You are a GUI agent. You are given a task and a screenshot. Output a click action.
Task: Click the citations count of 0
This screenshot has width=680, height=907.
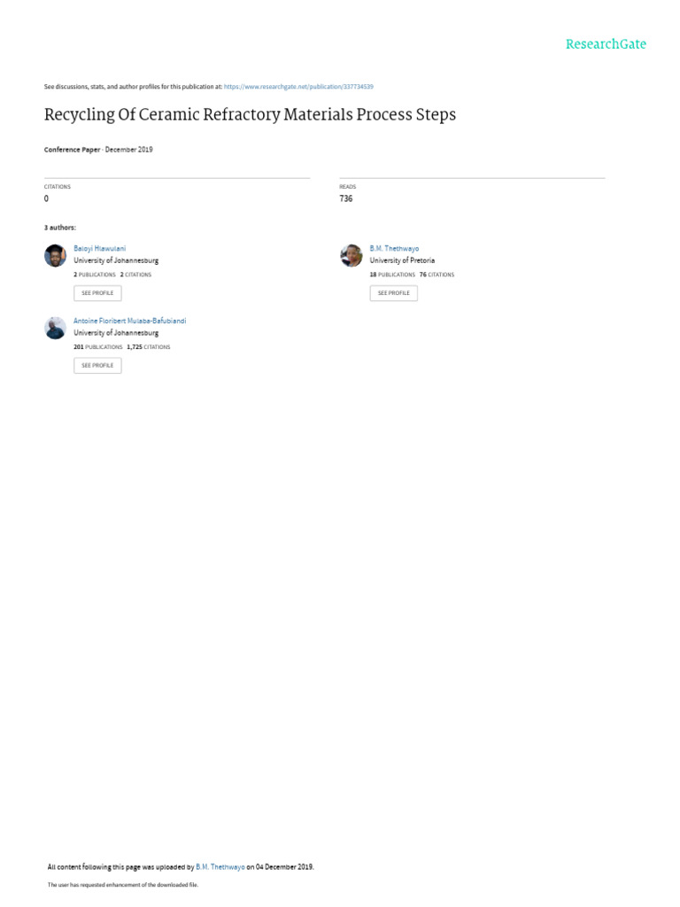[46, 198]
